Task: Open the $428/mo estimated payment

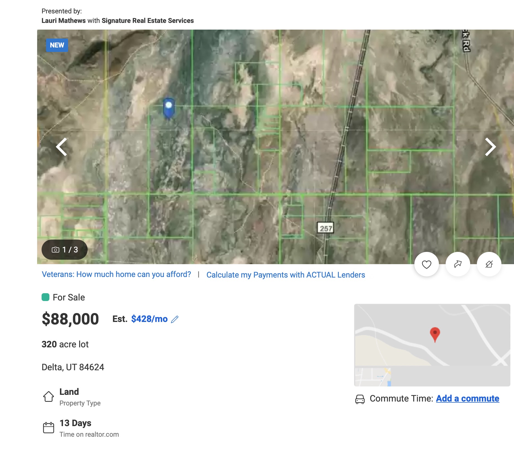Action: point(149,319)
